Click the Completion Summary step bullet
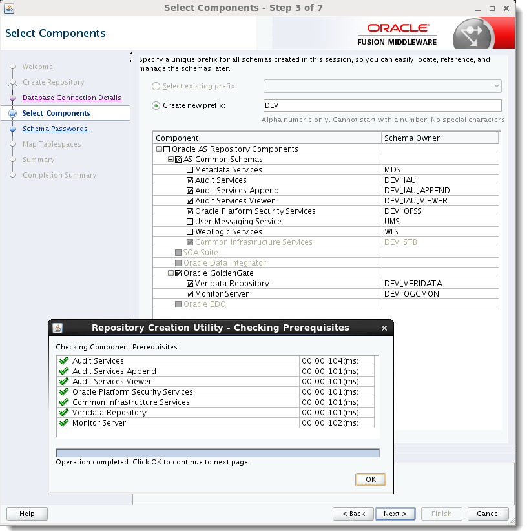The height and width of the screenshot is (531, 529). click(x=12, y=175)
